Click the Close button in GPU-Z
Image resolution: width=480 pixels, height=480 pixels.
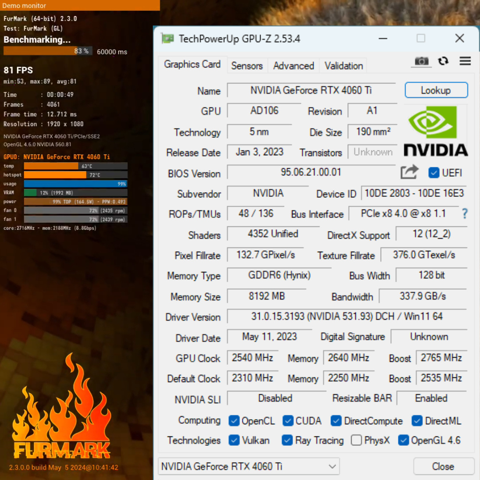click(x=443, y=466)
